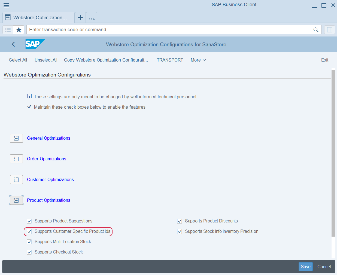Click TRANSPORT in the toolbar

pos(170,60)
